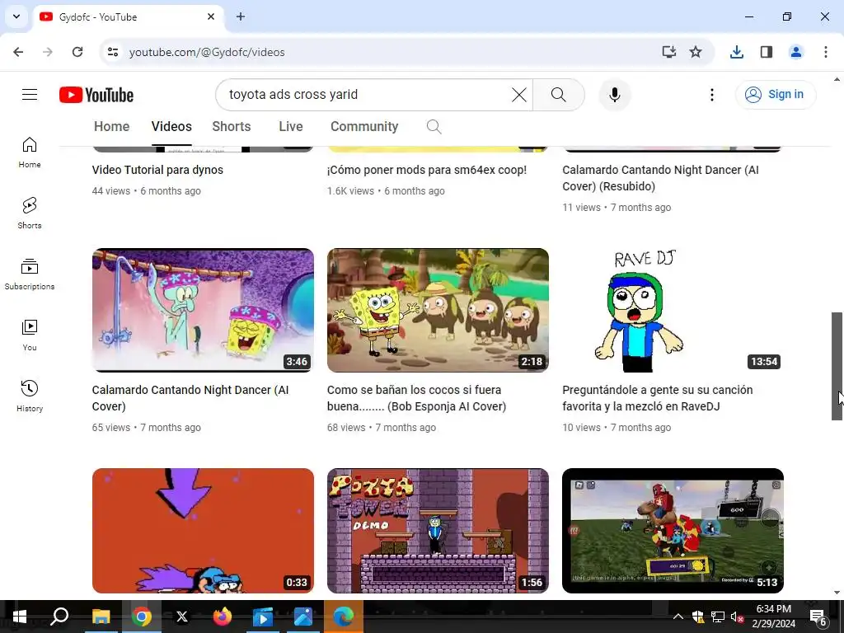844x633 pixels.
Task: Click the Sign in button
Action: 776,95
